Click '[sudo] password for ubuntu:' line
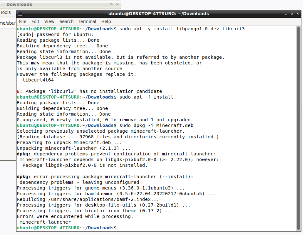 click(x=55, y=34)
